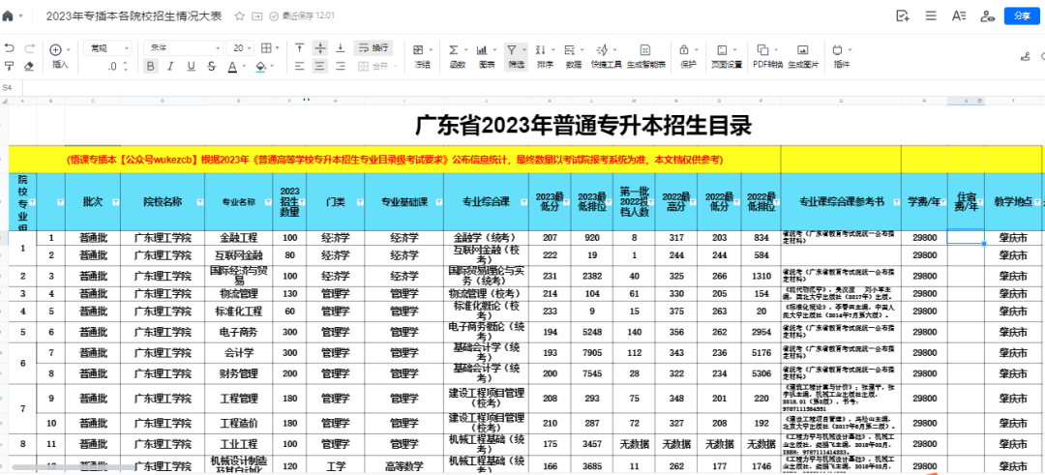Clear formatting with the eraser icon
The width and height of the screenshot is (1045, 475).
[x=29, y=66]
